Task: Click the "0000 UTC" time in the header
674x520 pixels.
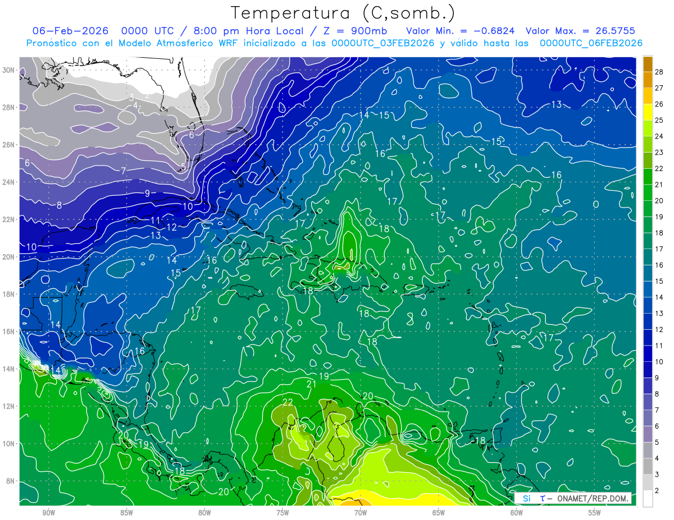Action: (147, 31)
